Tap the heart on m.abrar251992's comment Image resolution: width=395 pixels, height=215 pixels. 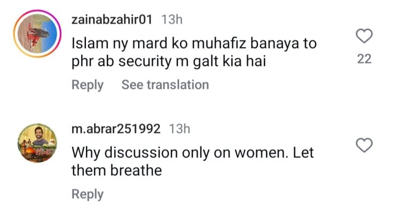coord(364,144)
